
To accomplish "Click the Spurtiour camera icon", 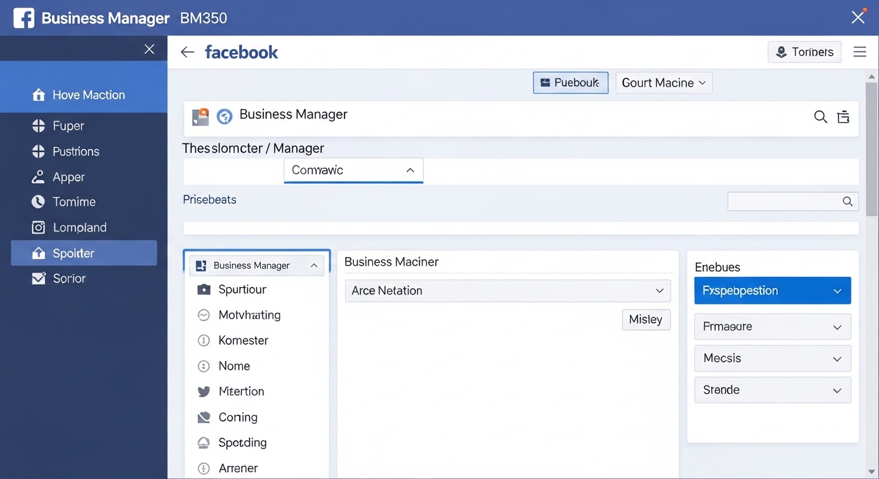I will [204, 289].
